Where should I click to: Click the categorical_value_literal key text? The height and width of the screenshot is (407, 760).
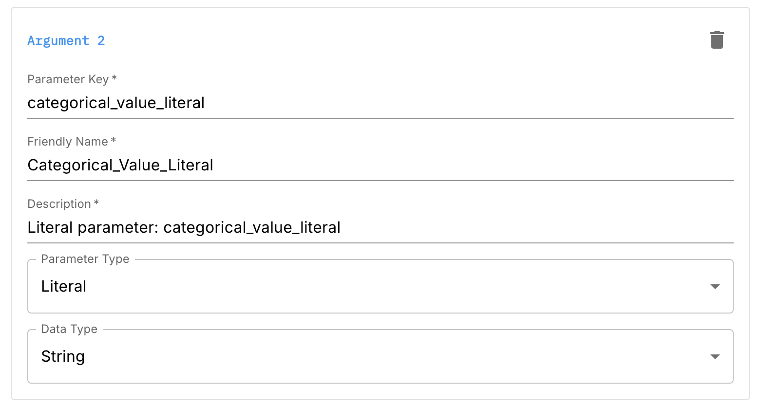pyautogui.click(x=116, y=103)
